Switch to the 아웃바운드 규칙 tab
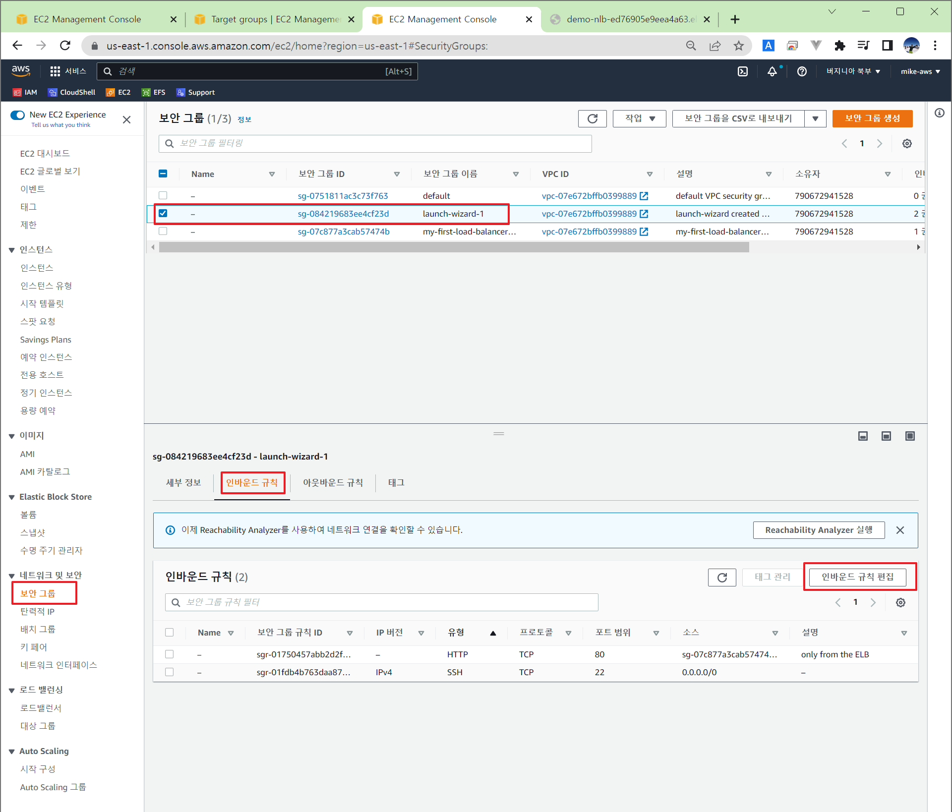Viewport: 952px width, 812px height. [333, 482]
